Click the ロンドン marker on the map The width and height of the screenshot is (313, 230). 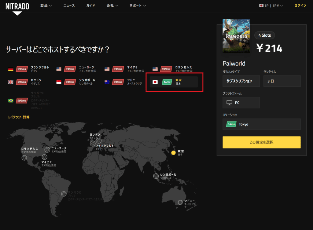[92, 144]
